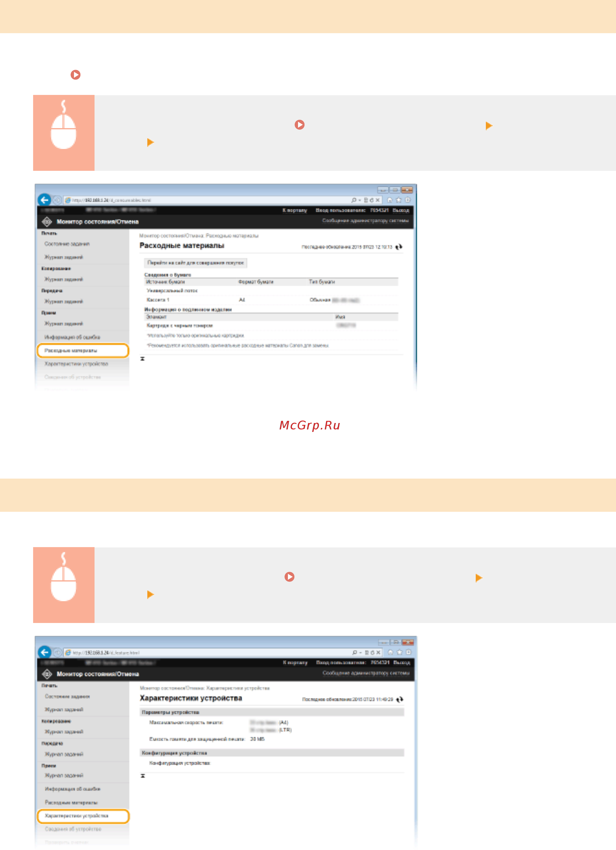The width and height of the screenshot is (616, 850).
Task: Click back arrow in Расходные материалы browser window
Action: [x=45, y=200]
